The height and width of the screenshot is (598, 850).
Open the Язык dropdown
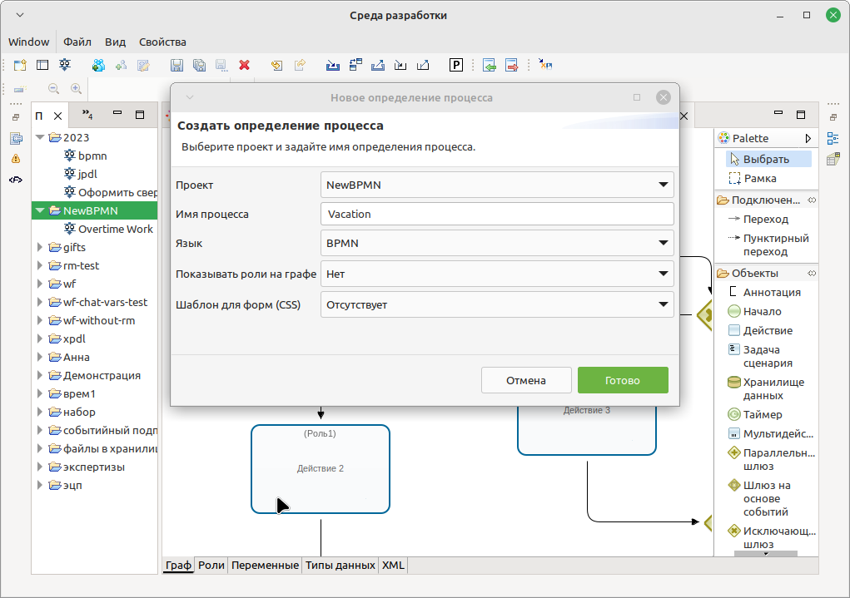point(497,243)
